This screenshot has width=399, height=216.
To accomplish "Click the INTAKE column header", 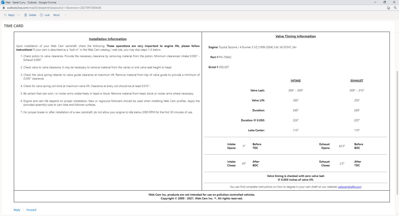I will pyautogui.click(x=295, y=81).
